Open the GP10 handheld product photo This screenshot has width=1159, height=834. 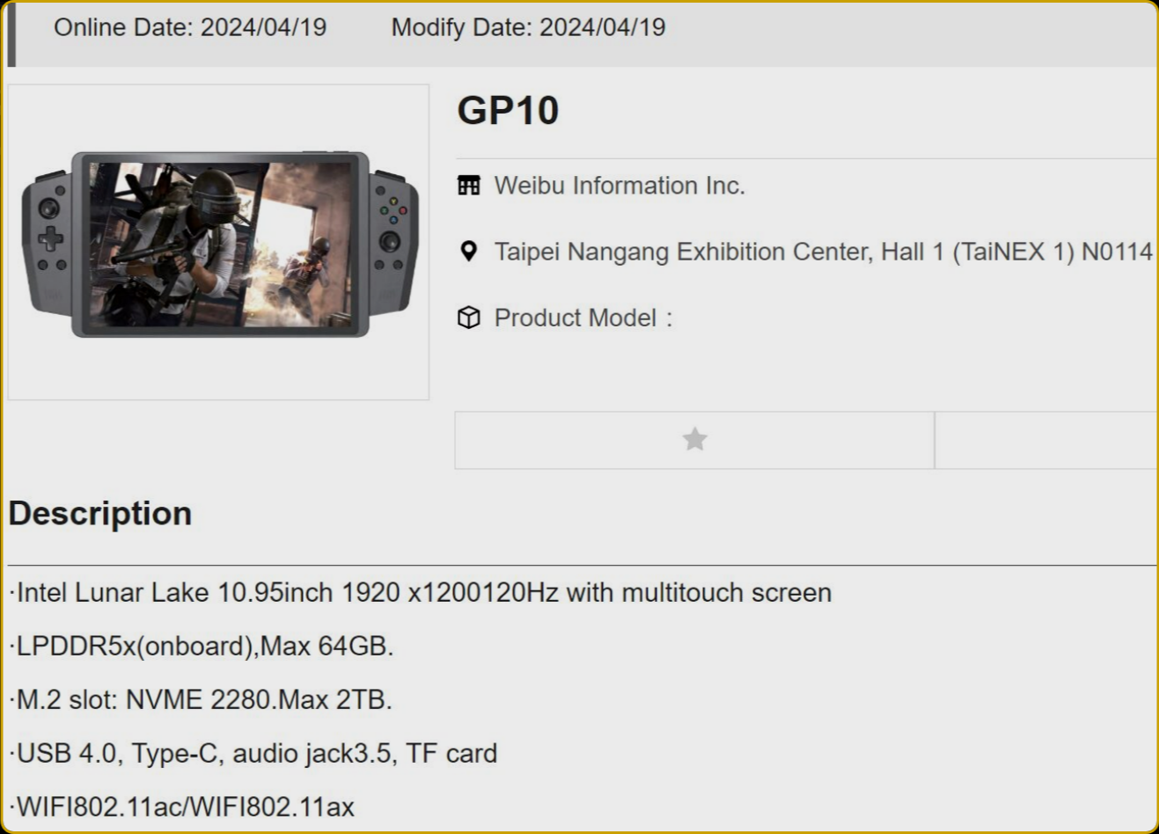(219, 243)
